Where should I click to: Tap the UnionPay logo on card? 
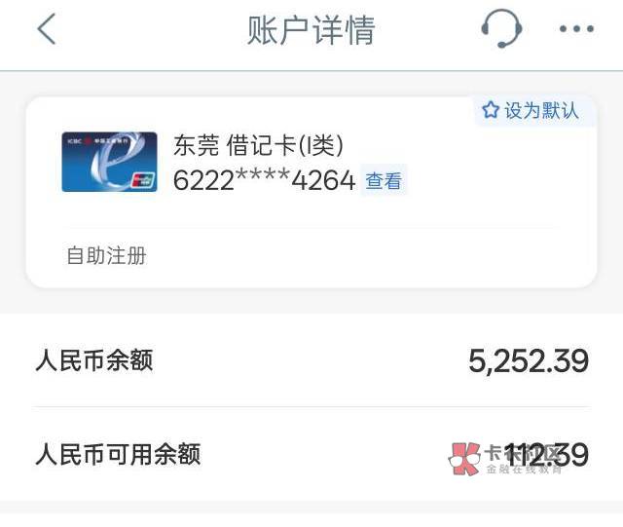(143, 180)
